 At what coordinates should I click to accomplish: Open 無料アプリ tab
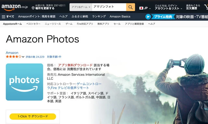click(103, 24)
